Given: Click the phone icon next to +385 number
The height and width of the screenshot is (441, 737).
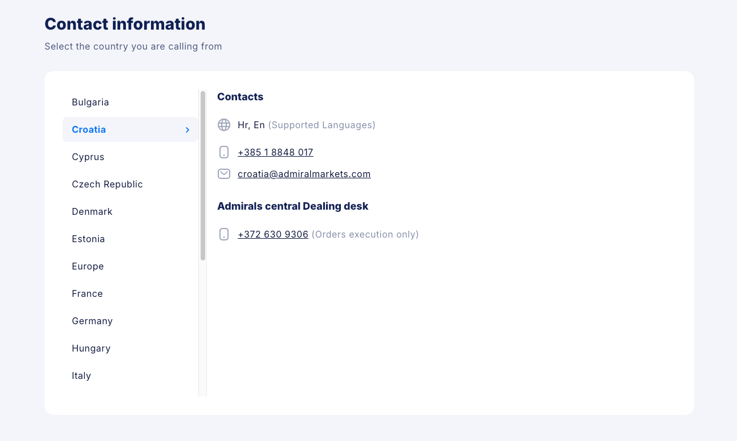Looking at the screenshot, I should (224, 152).
